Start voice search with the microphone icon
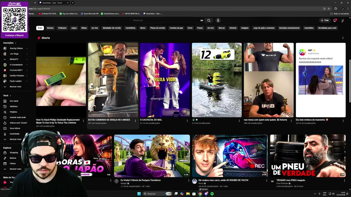The width and height of the screenshot is (351, 197). pos(218,20)
